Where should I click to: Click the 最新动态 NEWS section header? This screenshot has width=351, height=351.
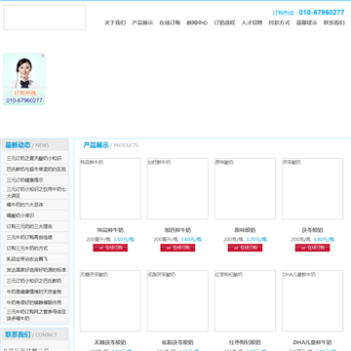34,145
